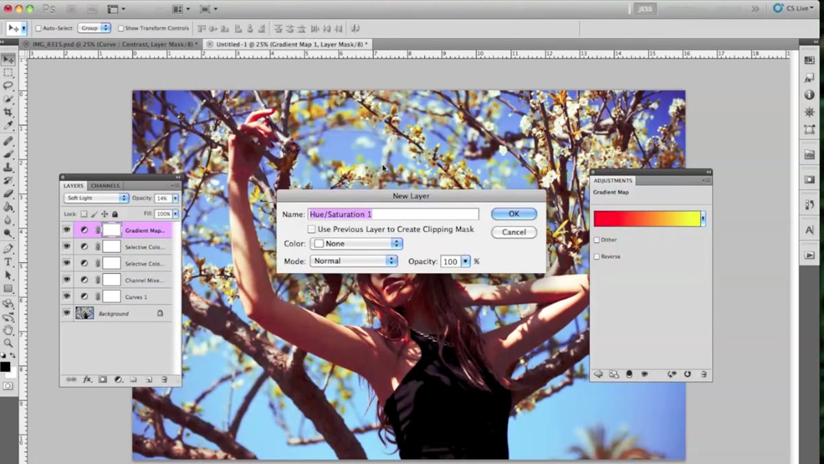Screen dimensions: 824x464
Task: Hide the Background layer
Action: 67,313
